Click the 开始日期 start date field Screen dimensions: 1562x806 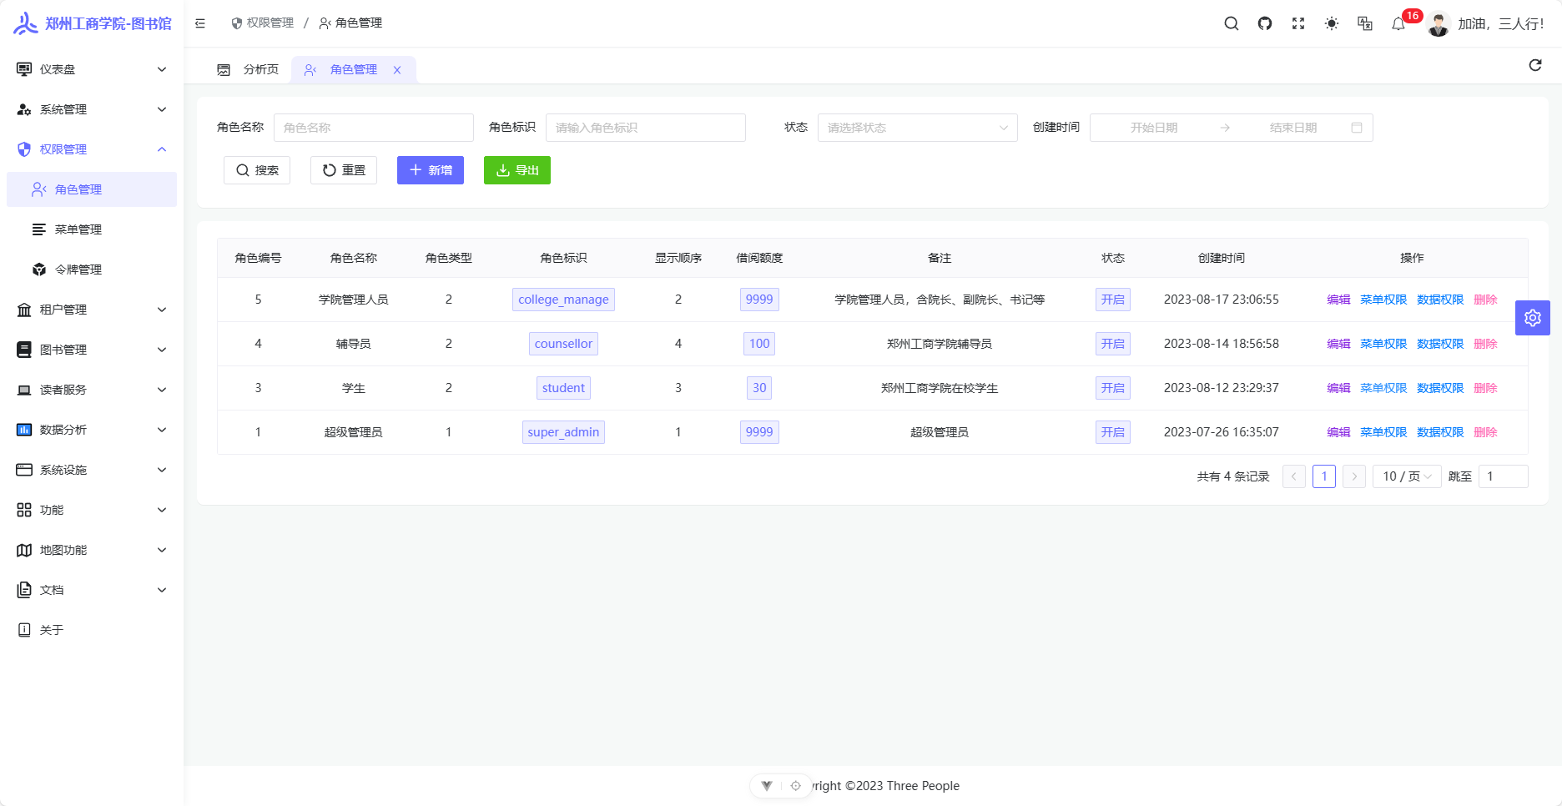[x=1154, y=128]
